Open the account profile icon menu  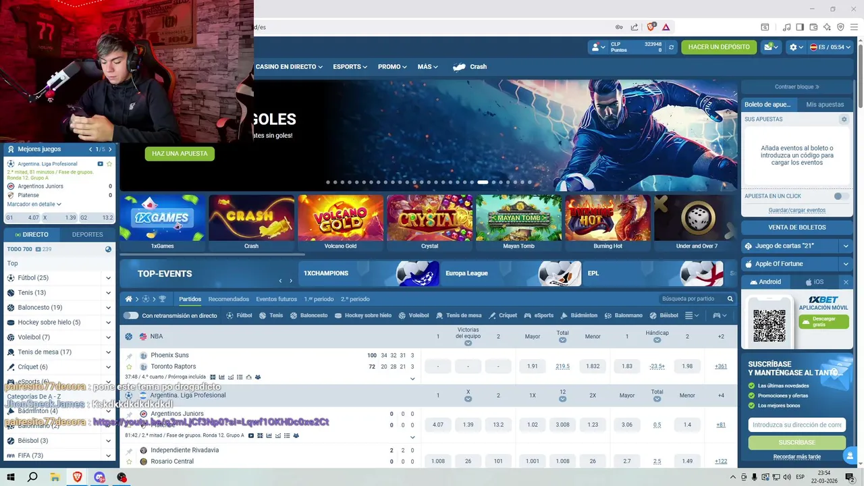(598, 47)
